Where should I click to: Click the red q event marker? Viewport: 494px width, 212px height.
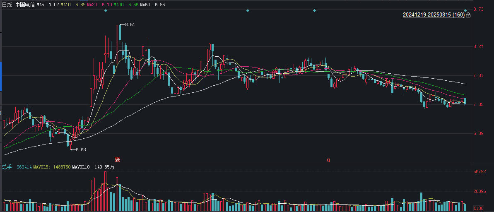328,160
